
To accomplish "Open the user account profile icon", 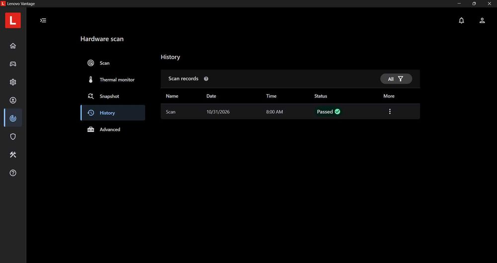I will (482, 20).
